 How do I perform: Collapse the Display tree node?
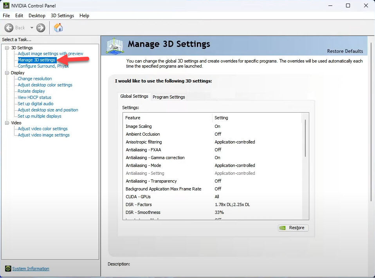[x=7, y=73]
